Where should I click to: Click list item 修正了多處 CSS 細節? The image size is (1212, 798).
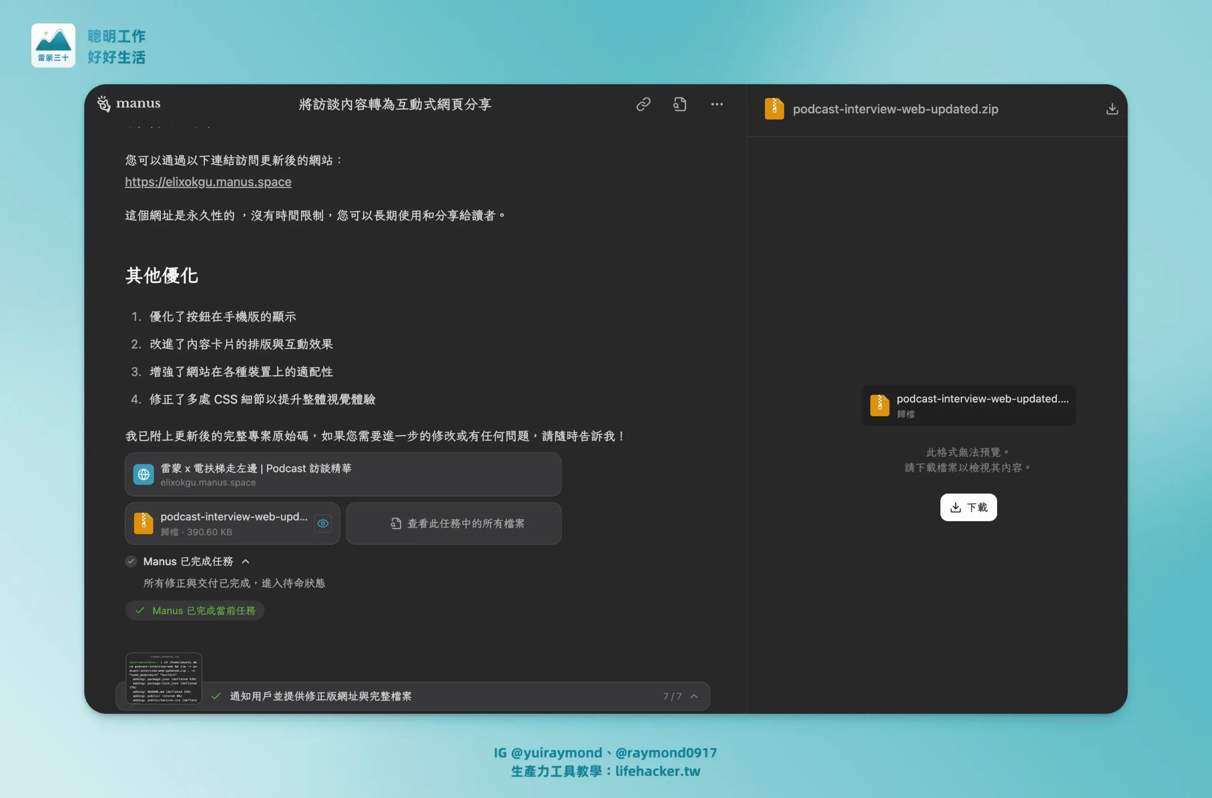pyautogui.click(x=262, y=399)
